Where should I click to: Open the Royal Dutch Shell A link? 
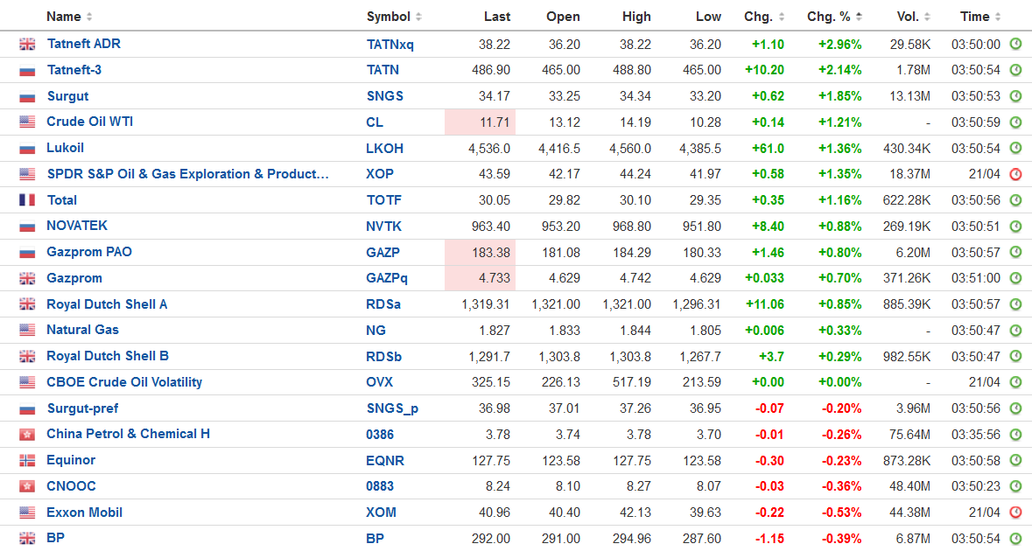[107, 304]
